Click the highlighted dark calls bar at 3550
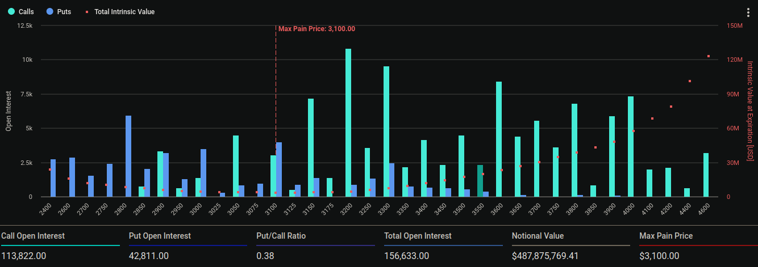Image resolution: width=758 pixels, height=267 pixels. point(480,181)
